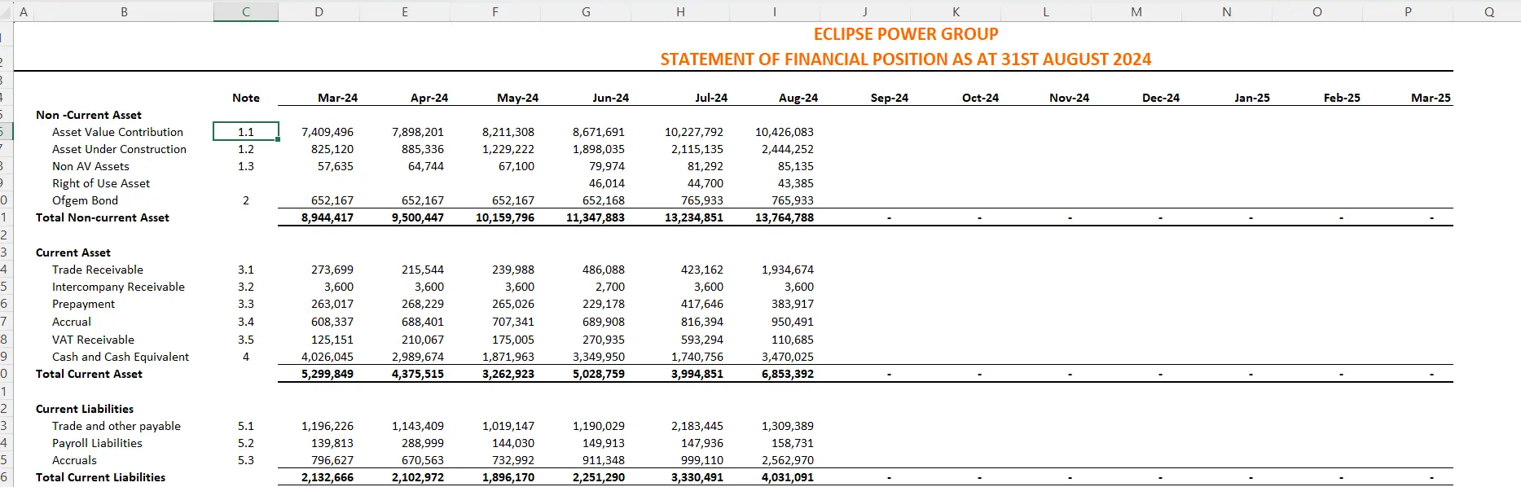The height and width of the screenshot is (487, 1521).
Task: Select the Non -Current Asset label
Action: pos(89,115)
